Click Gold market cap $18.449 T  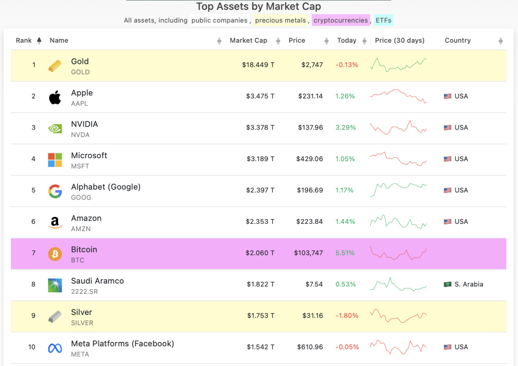tap(258, 65)
